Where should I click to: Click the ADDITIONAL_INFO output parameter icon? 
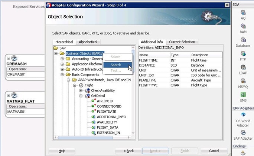point(93,117)
